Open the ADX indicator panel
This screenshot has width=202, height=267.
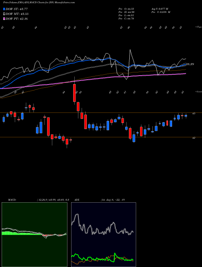coord(103,235)
